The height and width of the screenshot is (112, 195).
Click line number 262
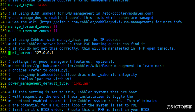[x=3, y=83]
